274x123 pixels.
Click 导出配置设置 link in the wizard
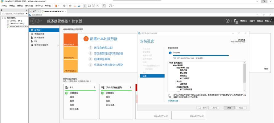[173, 101]
